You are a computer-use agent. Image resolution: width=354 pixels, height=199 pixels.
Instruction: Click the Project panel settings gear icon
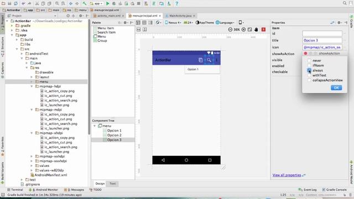81,16
